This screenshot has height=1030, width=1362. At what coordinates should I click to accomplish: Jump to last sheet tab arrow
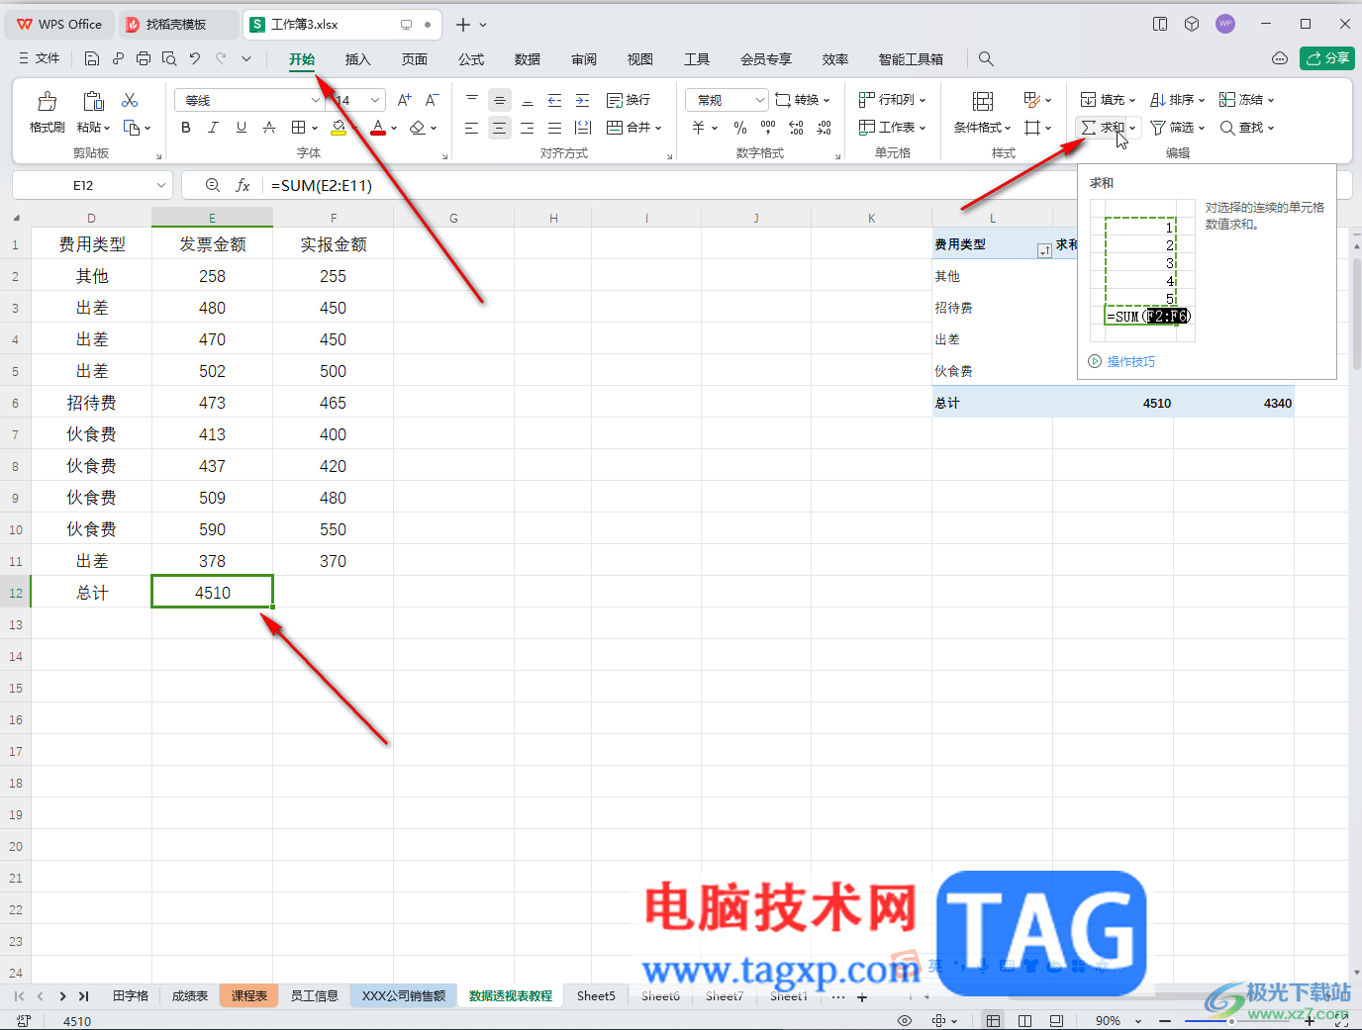click(83, 996)
